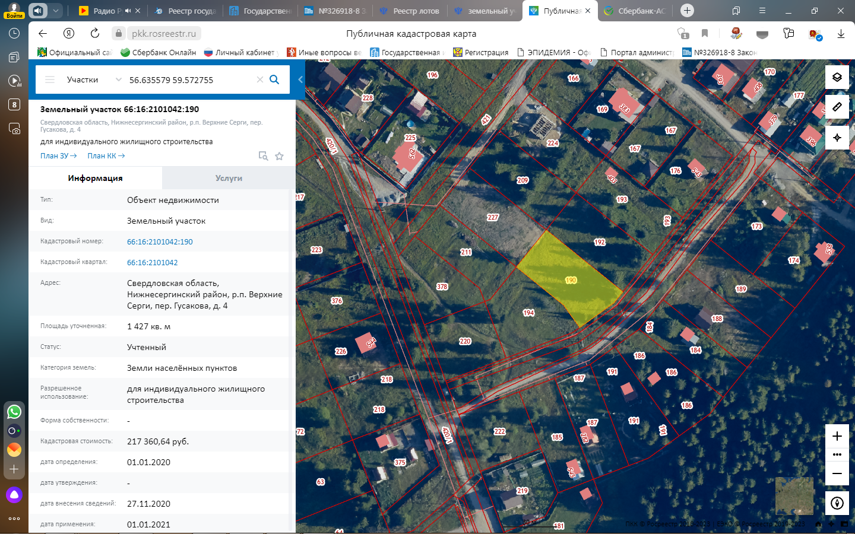The image size is (855, 534).
Task: Click the coordinates search input field
Action: point(190,80)
